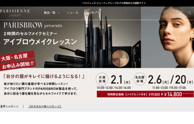Screen dimensions: 194x124
Task: Expand the 製品一覧 dropdown chevron
Action: pos(59,13)
